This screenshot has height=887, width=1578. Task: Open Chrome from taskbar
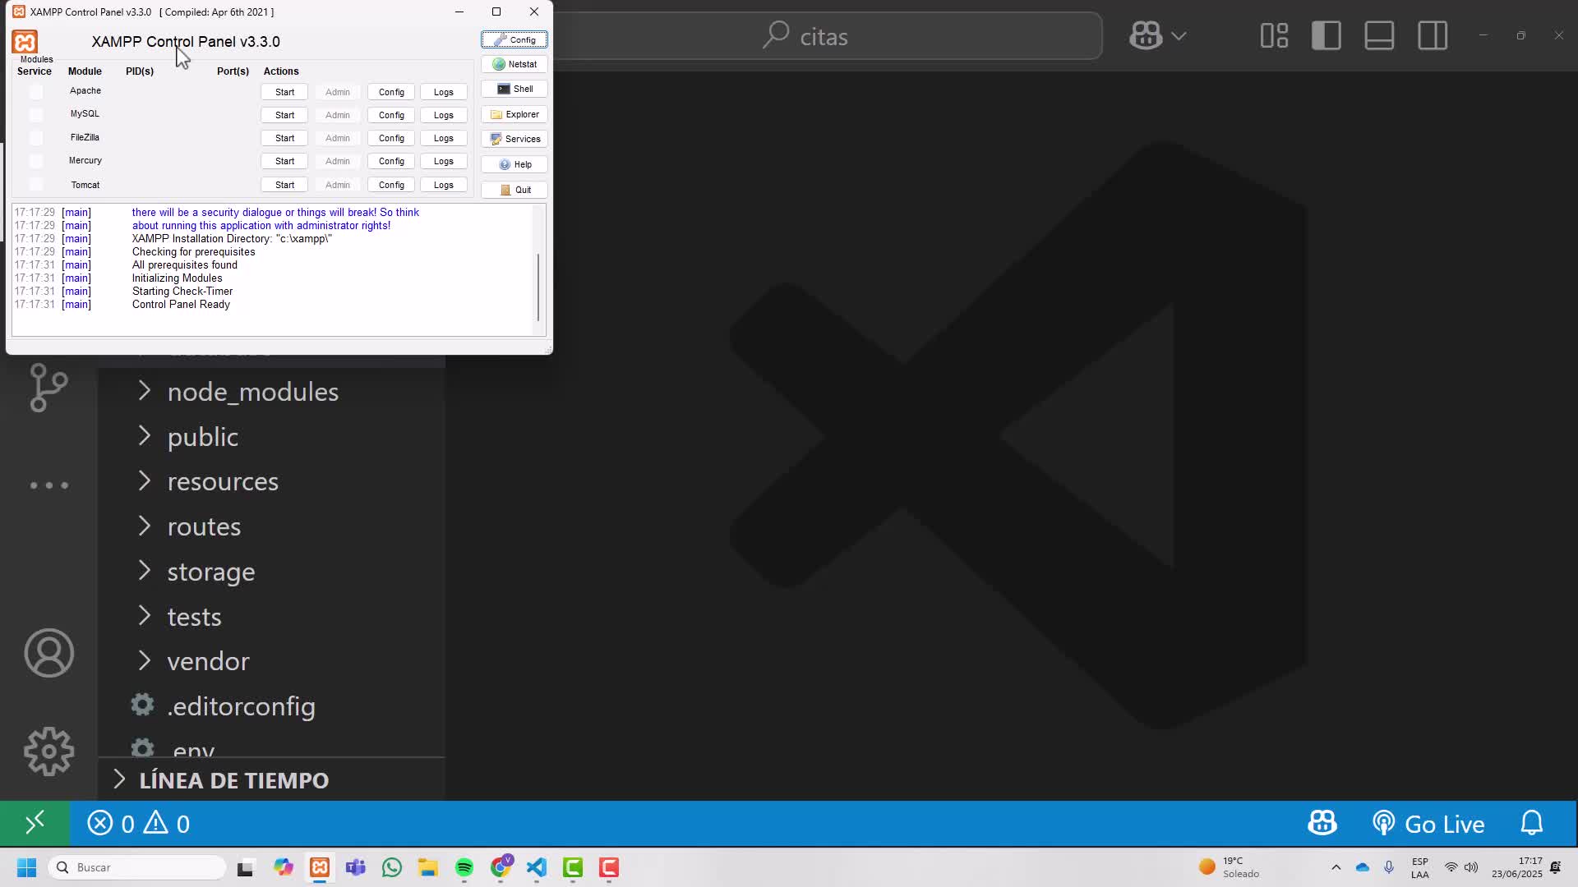click(501, 867)
